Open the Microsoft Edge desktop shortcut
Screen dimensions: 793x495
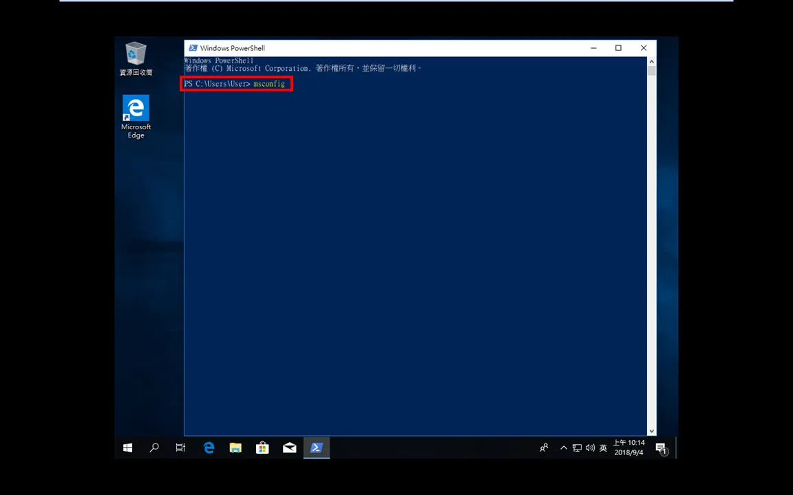tap(136, 117)
